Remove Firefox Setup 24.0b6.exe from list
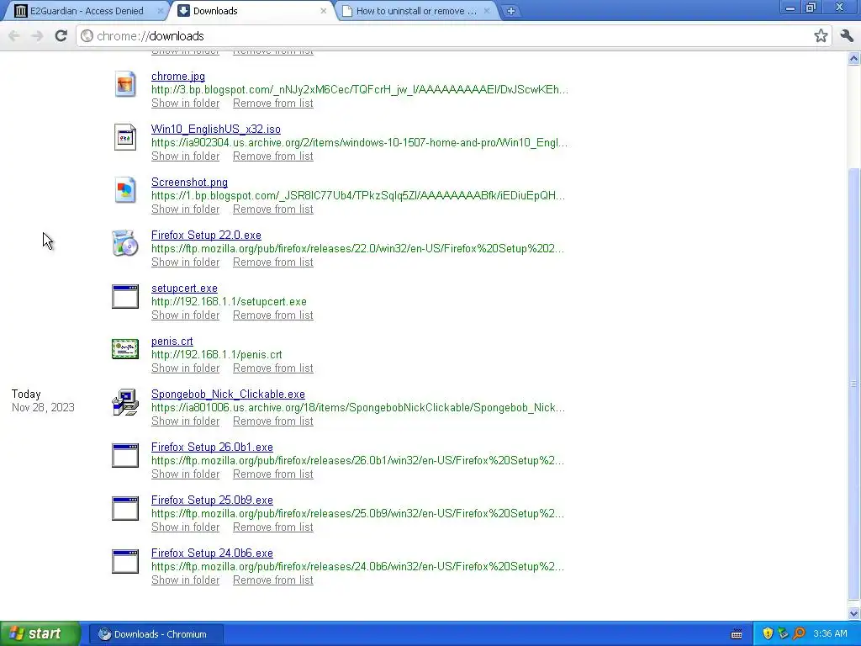The width and height of the screenshot is (861, 646). tap(273, 580)
